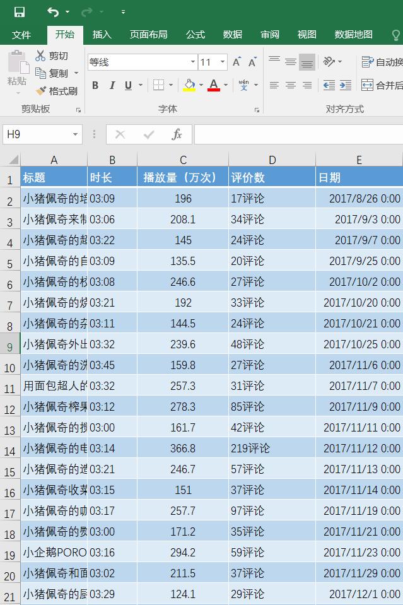Click the Undo arrow icon

[53, 12]
